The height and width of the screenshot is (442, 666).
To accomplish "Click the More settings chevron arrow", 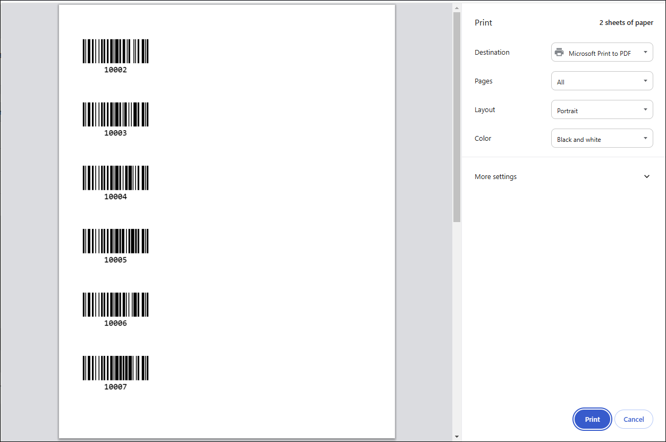I will pyautogui.click(x=647, y=176).
